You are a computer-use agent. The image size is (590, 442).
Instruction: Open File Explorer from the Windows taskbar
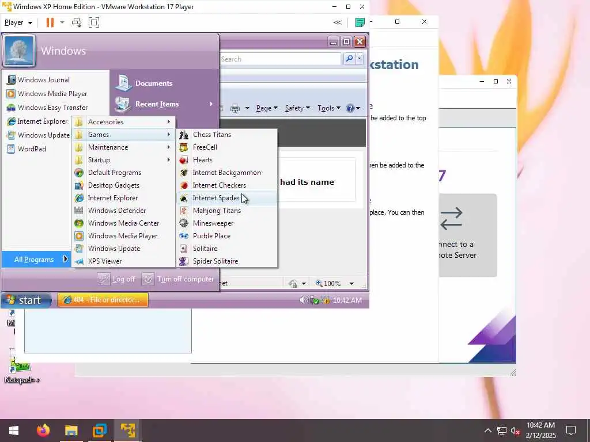click(x=71, y=430)
